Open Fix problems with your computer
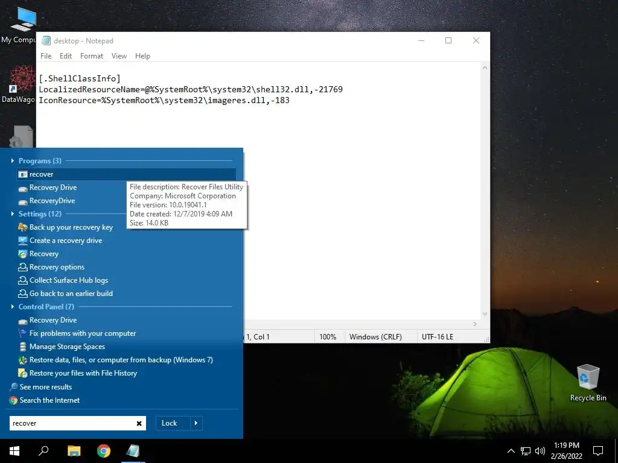 point(77,333)
